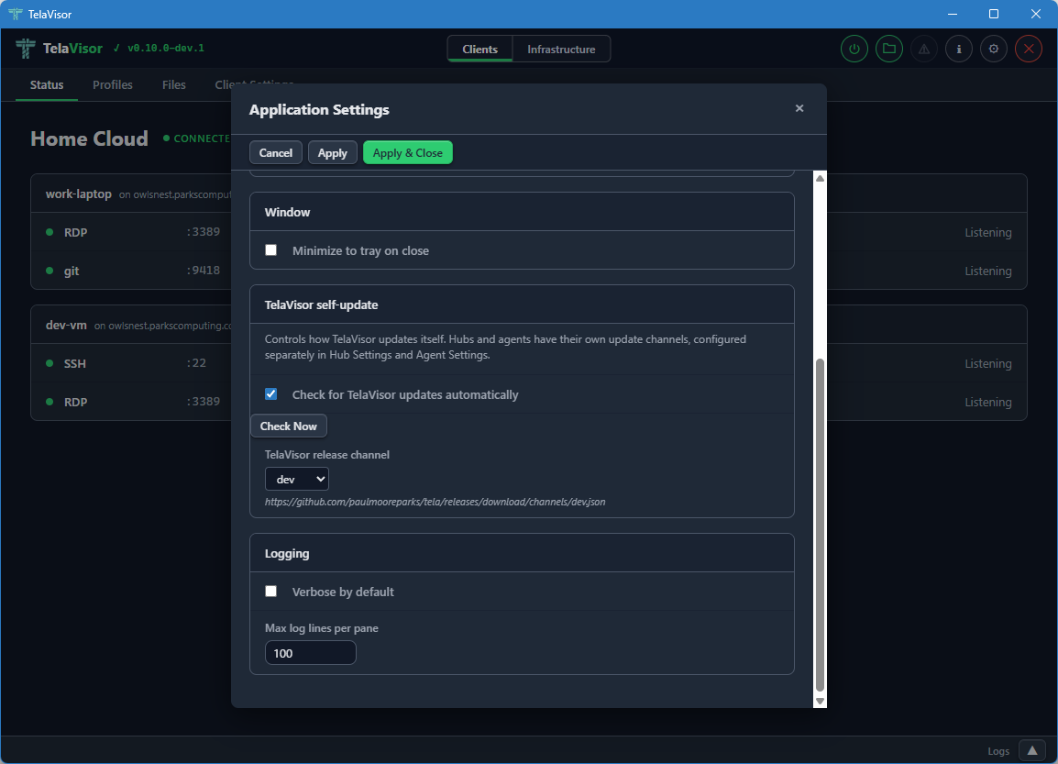The image size is (1058, 764).
Task: Open the TelaVisor release channel dropdown
Action: [296, 478]
